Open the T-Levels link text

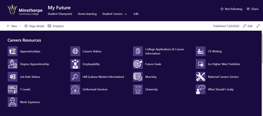25,90
